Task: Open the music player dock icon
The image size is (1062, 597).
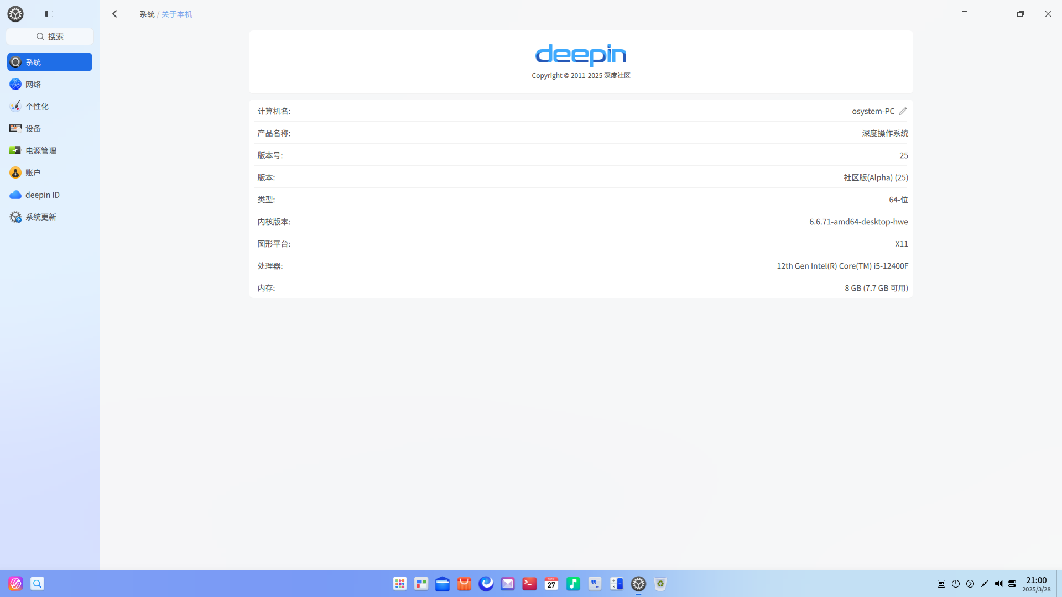Action: pos(573,584)
